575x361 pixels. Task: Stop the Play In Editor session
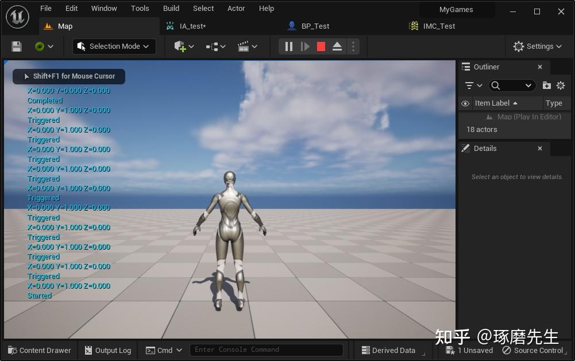pyautogui.click(x=321, y=46)
